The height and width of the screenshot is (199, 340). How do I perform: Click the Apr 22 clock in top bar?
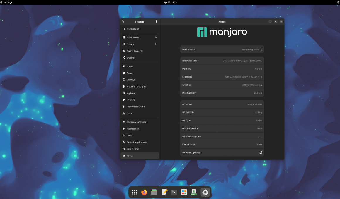[170, 2]
